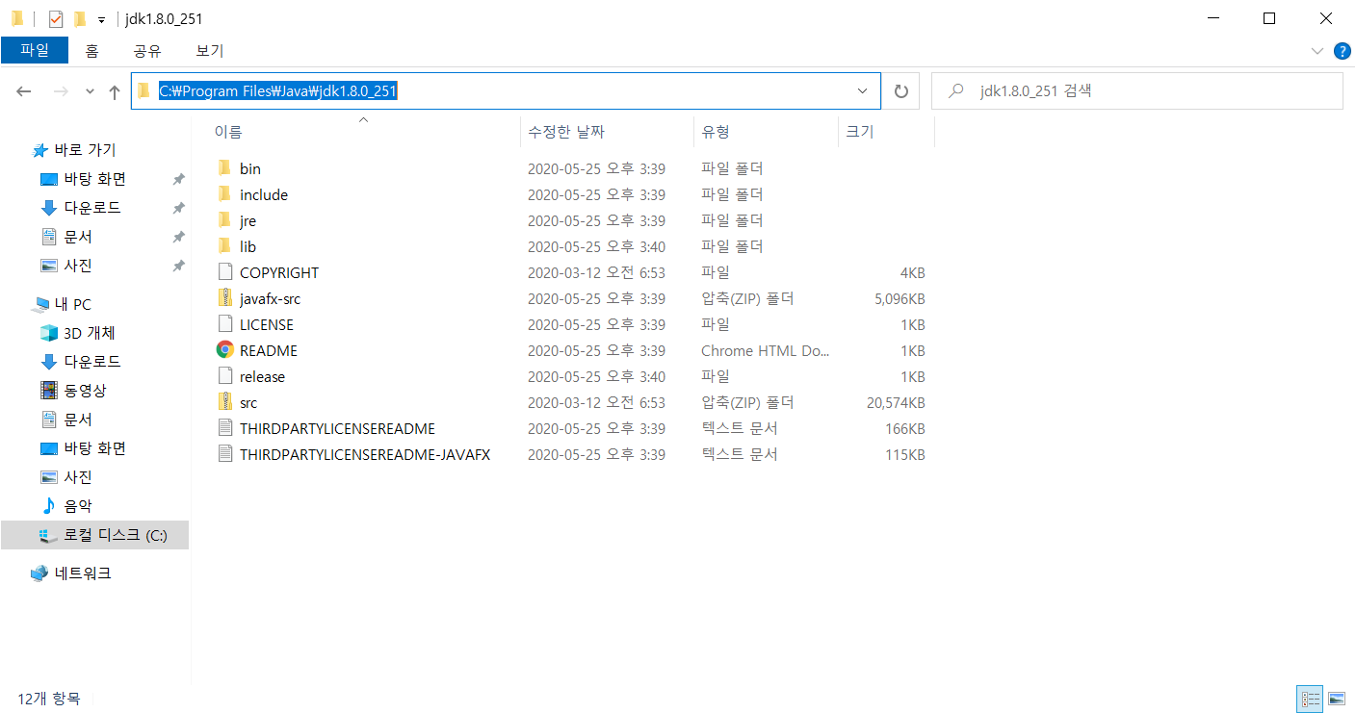
Task: Click the THIRDPARTYLICENSEREADME text document icon
Action: pyautogui.click(x=224, y=428)
